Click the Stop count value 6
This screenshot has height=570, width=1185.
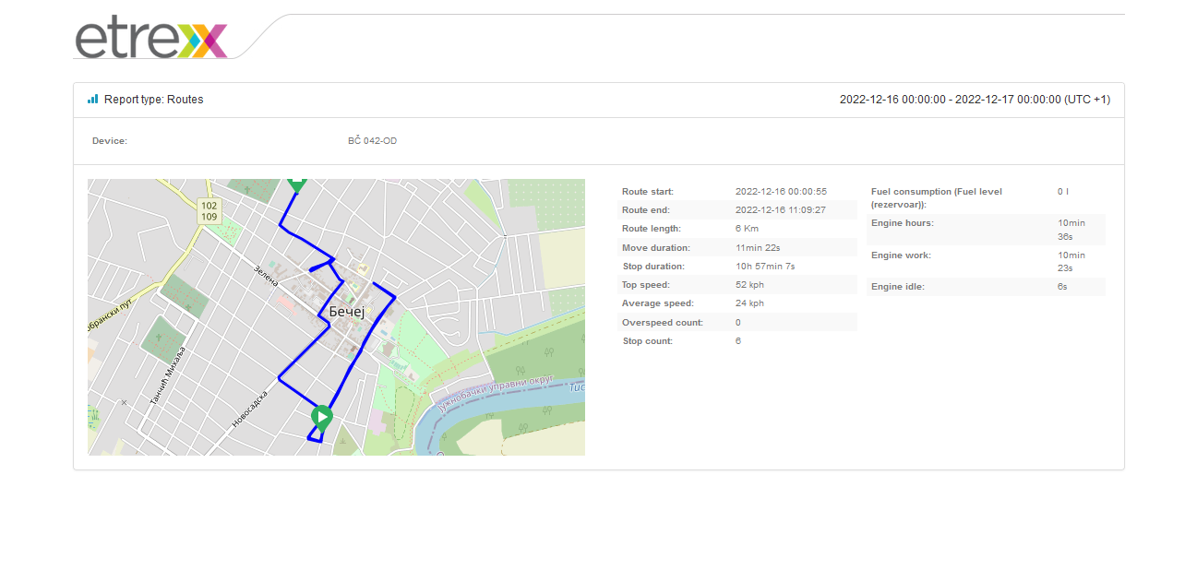coord(738,341)
